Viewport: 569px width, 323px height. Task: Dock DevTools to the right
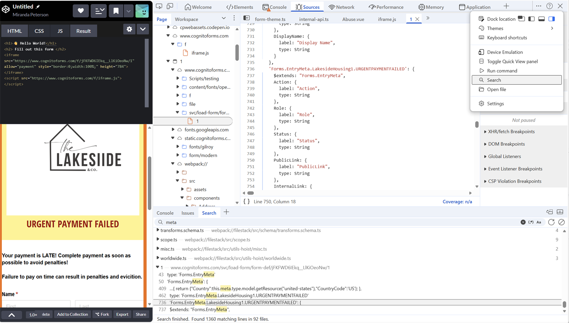coord(552,19)
